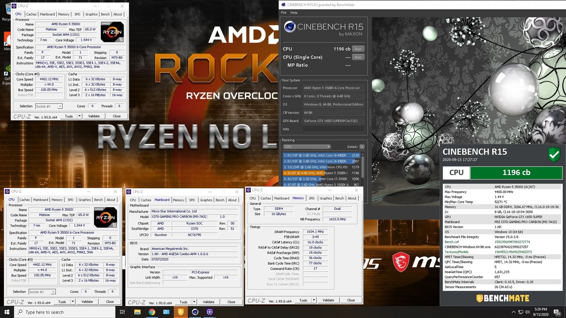Click BIOS Version field in Mainboard CPU-Z
The width and height of the screenshot is (566, 318).
click(194, 254)
